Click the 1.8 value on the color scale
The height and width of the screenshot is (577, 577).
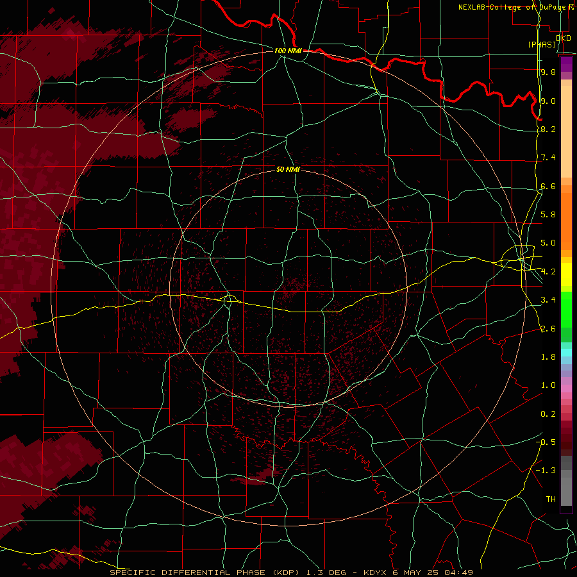(548, 357)
